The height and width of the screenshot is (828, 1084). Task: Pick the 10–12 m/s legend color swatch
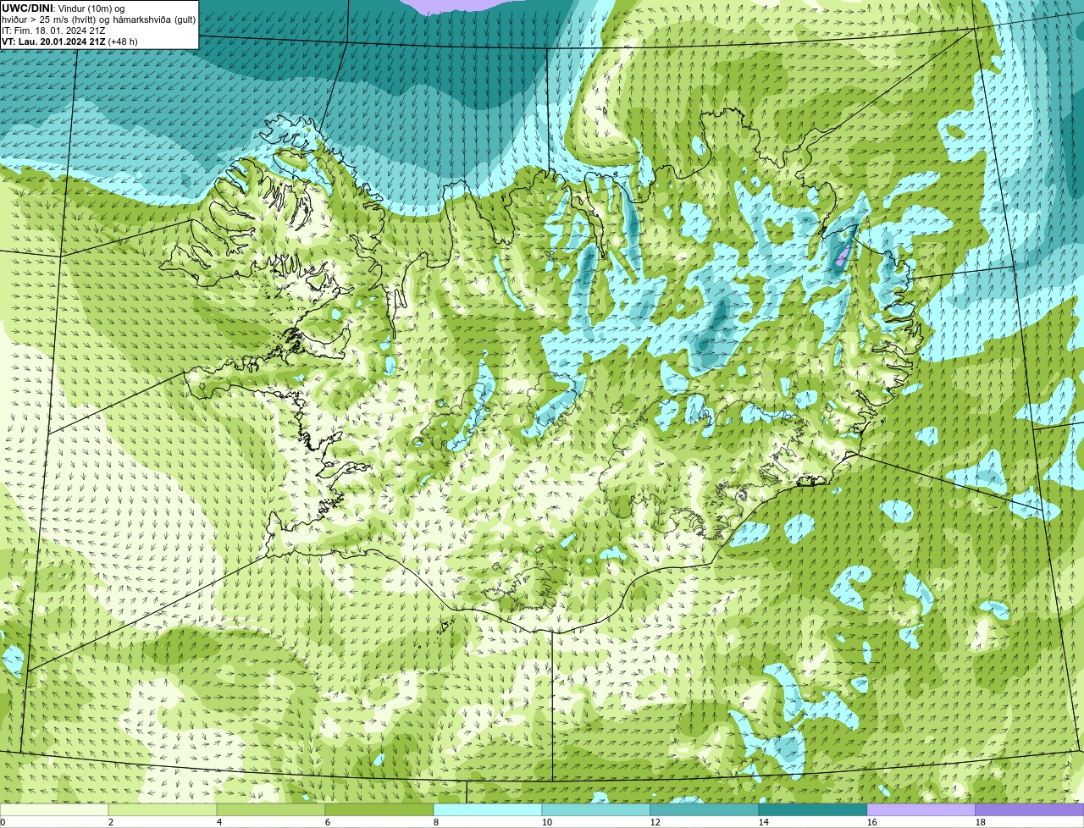(x=596, y=810)
